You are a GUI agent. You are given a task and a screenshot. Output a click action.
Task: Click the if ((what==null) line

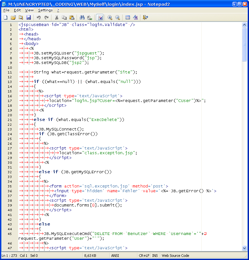pos(87,82)
